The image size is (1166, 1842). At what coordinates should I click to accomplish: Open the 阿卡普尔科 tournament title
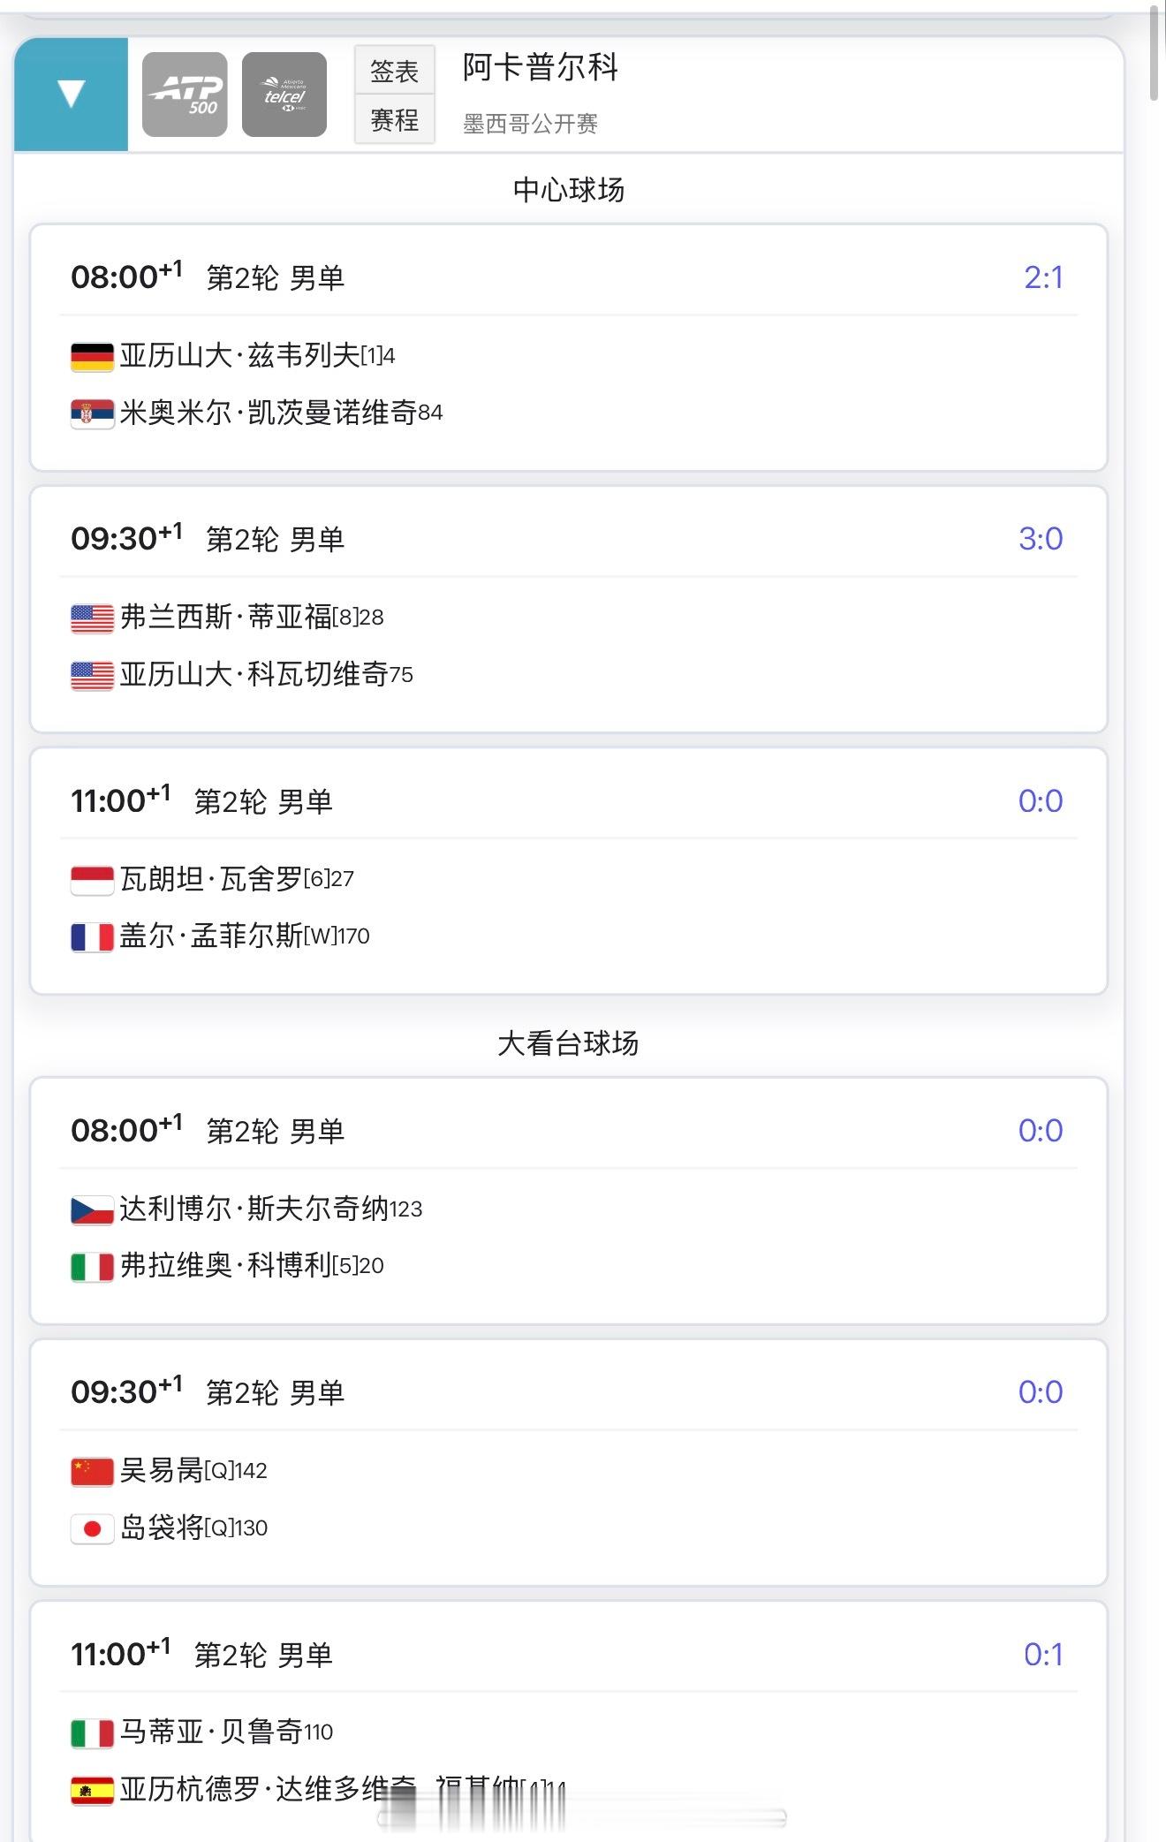pyautogui.click(x=541, y=67)
